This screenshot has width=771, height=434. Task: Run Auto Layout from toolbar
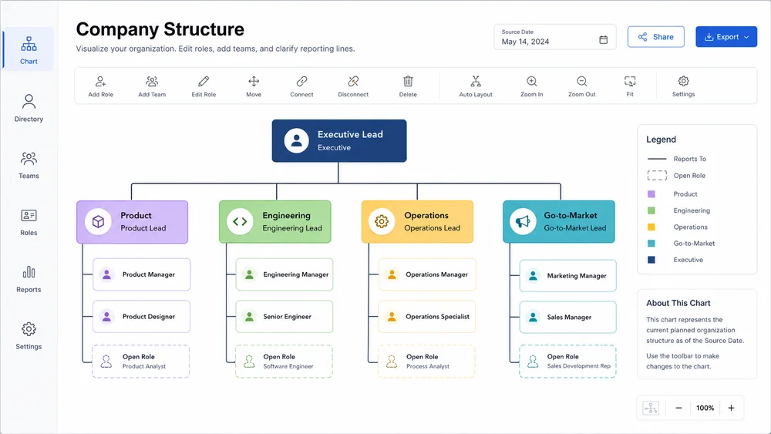click(476, 86)
